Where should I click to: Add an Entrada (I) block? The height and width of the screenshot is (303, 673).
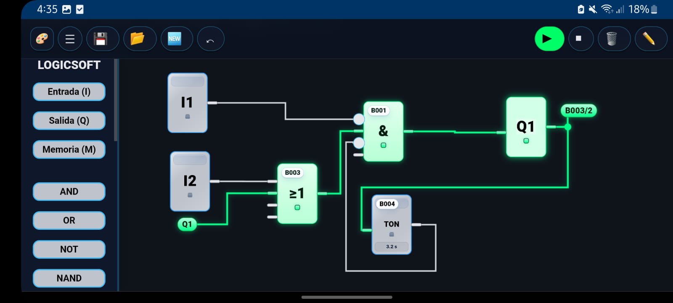pyautogui.click(x=69, y=92)
